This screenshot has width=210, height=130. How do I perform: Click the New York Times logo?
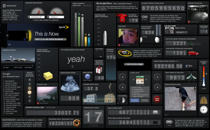pyautogui.click(x=104, y=3)
